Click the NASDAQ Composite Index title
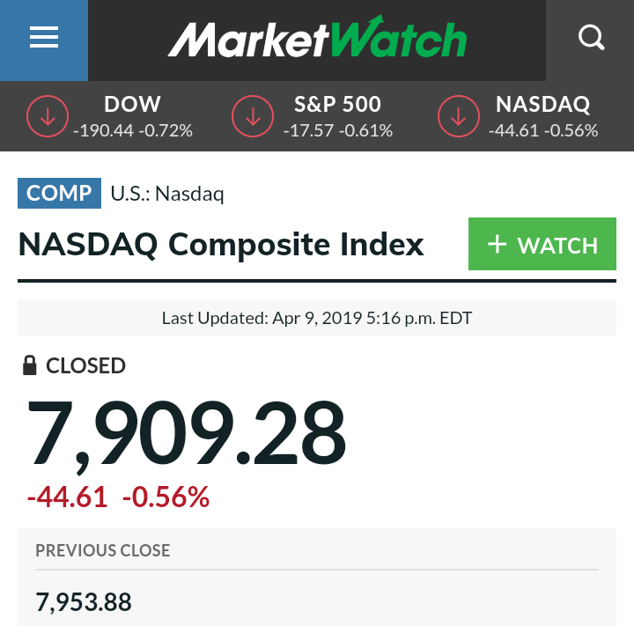Screen dimensions: 634x626 click(x=221, y=244)
